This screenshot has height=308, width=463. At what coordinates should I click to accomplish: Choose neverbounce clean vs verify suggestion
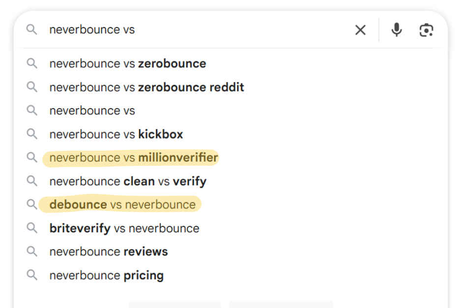pyautogui.click(x=128, y=181)
